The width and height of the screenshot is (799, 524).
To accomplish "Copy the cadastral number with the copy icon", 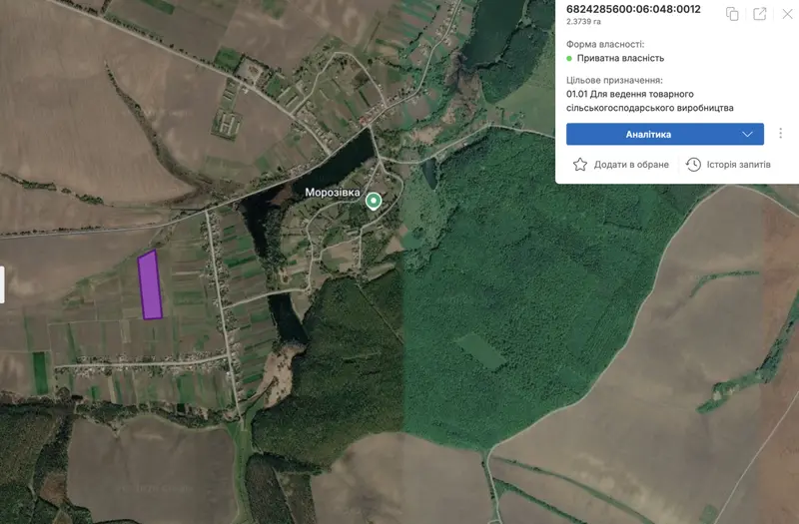I will (x=732, y=14).
